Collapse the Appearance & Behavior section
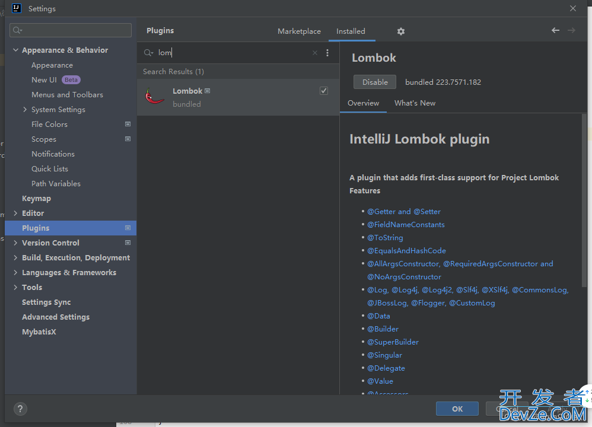 (15, 50)
